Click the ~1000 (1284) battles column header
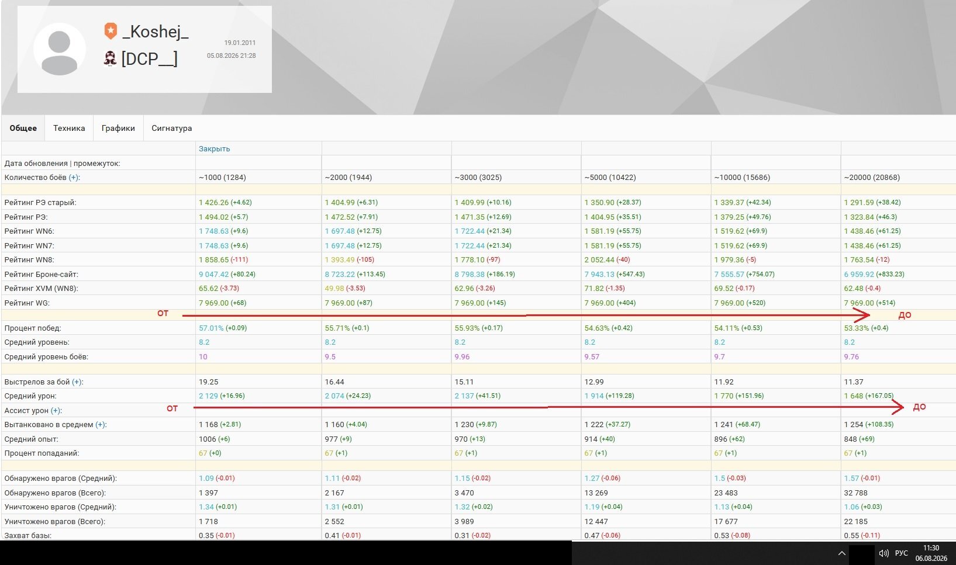 222,177
